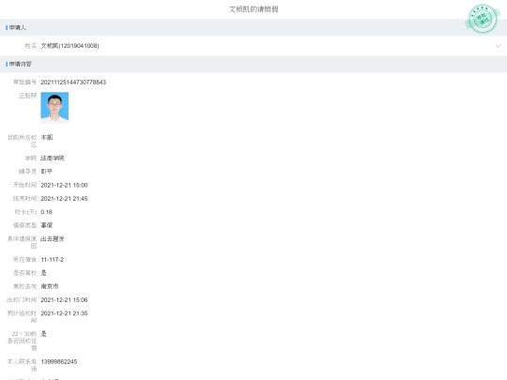
Task: Click the 申请人 section header
Action: click(x=253, y=27)
